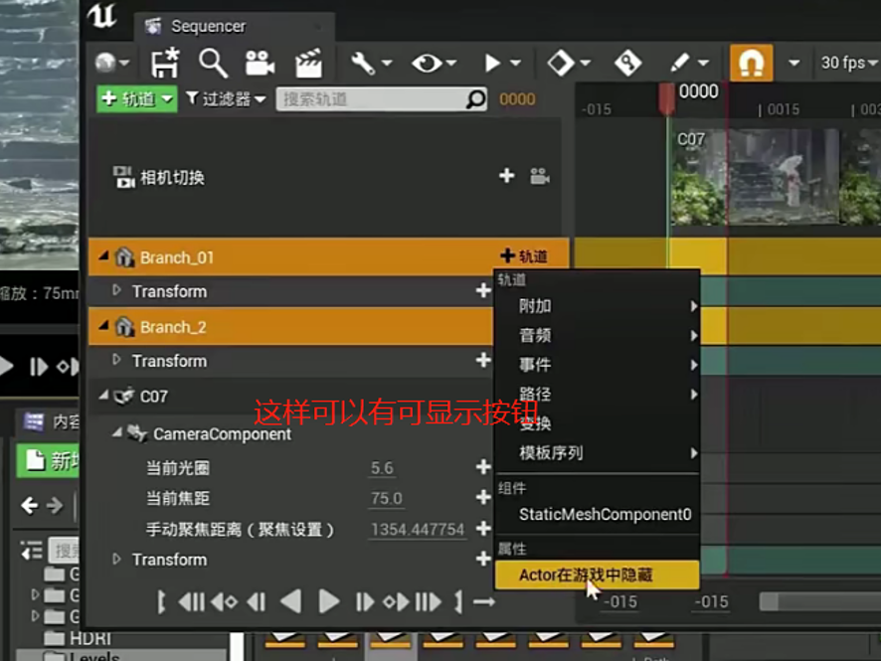The width and height of the screenshot is (881, 661).
Task: Open the Sequencer settings wrench icon
Action: click(x=363, y=62)
